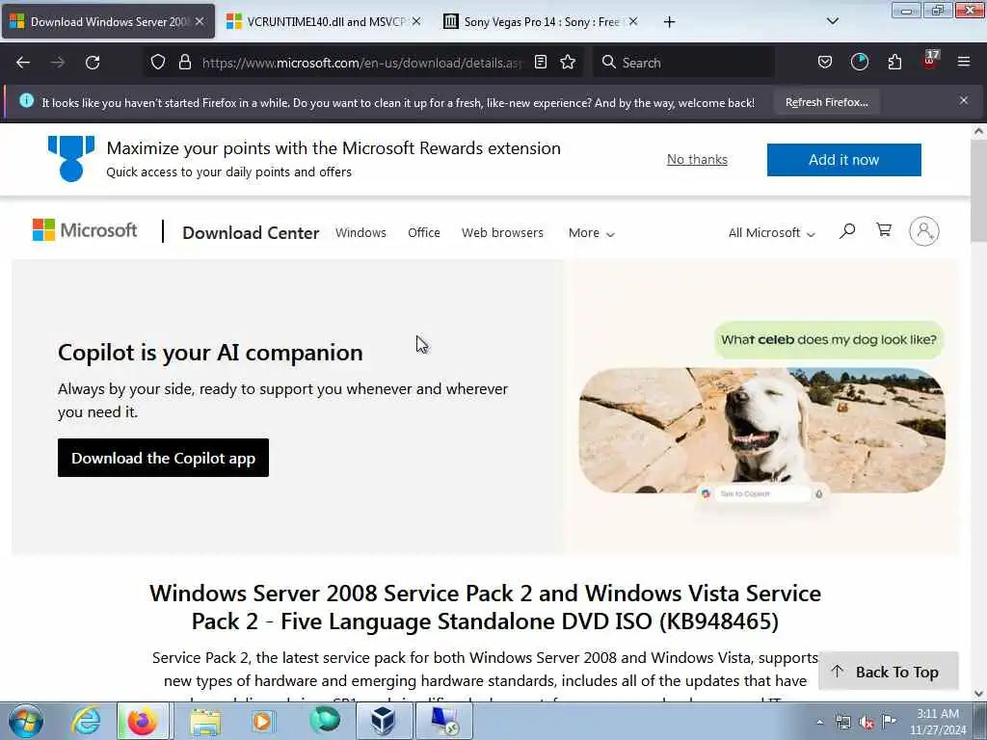
Task: Open Windows Media Player on taskbar
Action: pyautogui.click(x=263, y=721)
